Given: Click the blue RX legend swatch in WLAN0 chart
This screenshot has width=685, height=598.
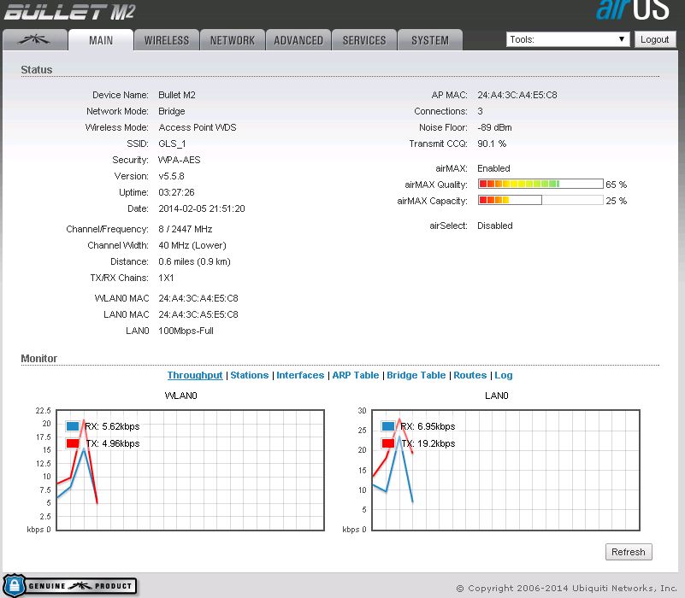Looking at the screenshot, I should click(73, 426).
